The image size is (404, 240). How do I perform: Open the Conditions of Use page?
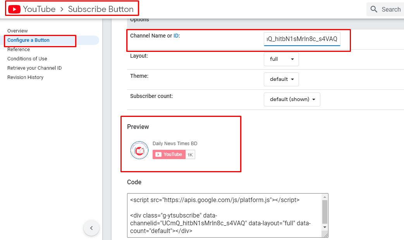tap(27, 58)
